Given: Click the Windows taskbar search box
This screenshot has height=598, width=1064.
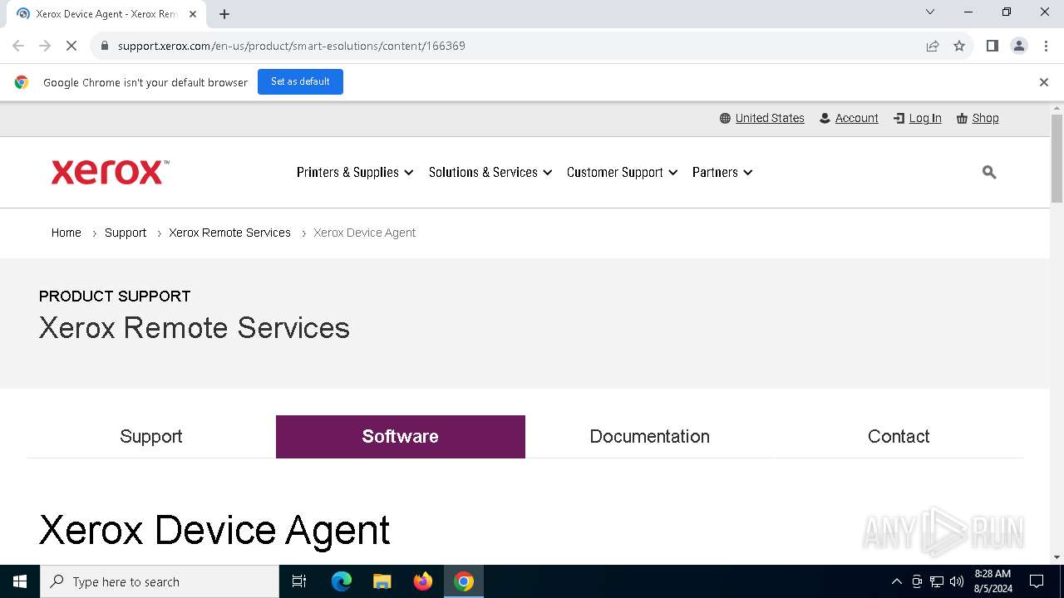Looking at the screenshot, I should (x=160, y=581).
